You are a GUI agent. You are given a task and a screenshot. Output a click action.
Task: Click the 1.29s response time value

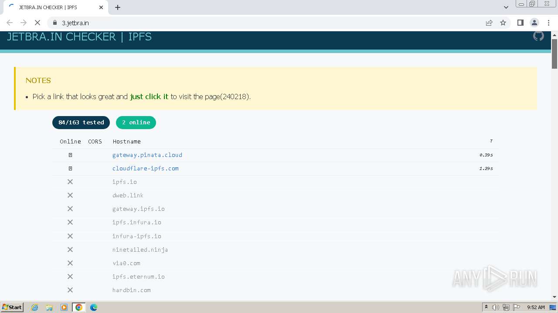click(486, 168)
